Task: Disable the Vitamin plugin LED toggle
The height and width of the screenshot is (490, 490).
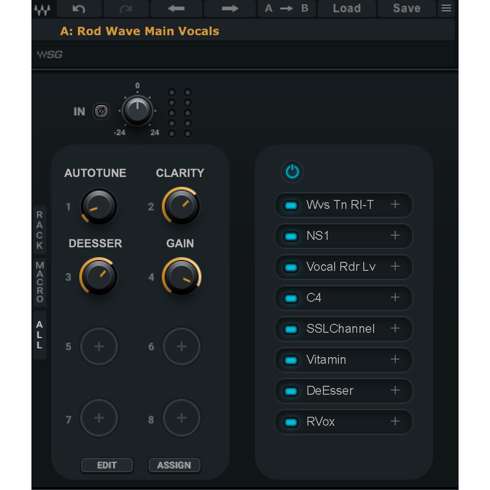Action: tap(291, 360)
